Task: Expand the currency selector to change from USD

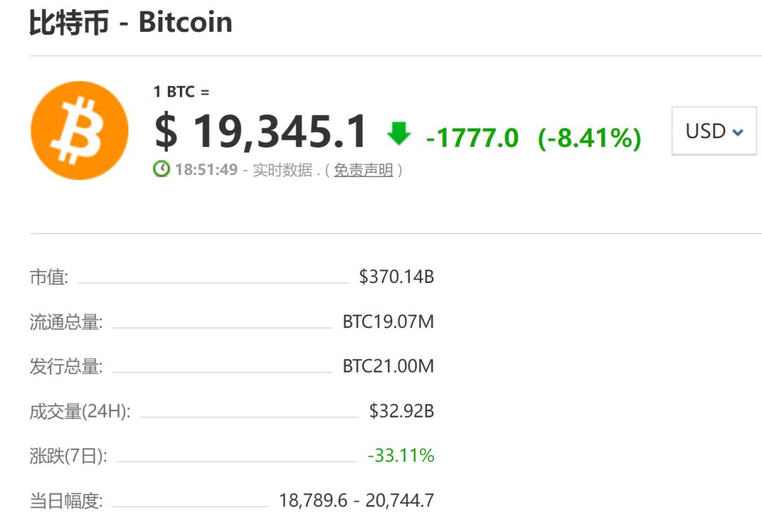Action: point(713,131)
